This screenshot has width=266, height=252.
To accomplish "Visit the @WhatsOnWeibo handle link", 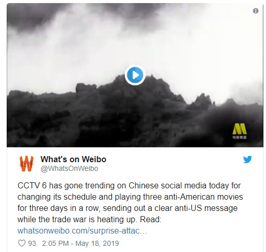I will 69,168.
